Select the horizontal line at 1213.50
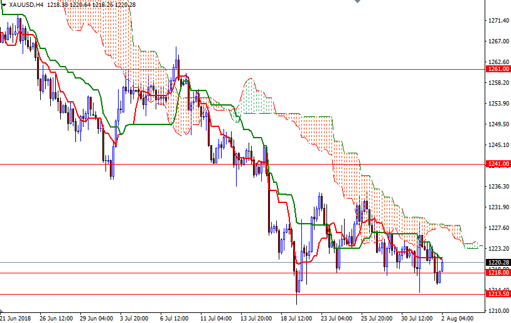The image size is (511, 323). 188,294
